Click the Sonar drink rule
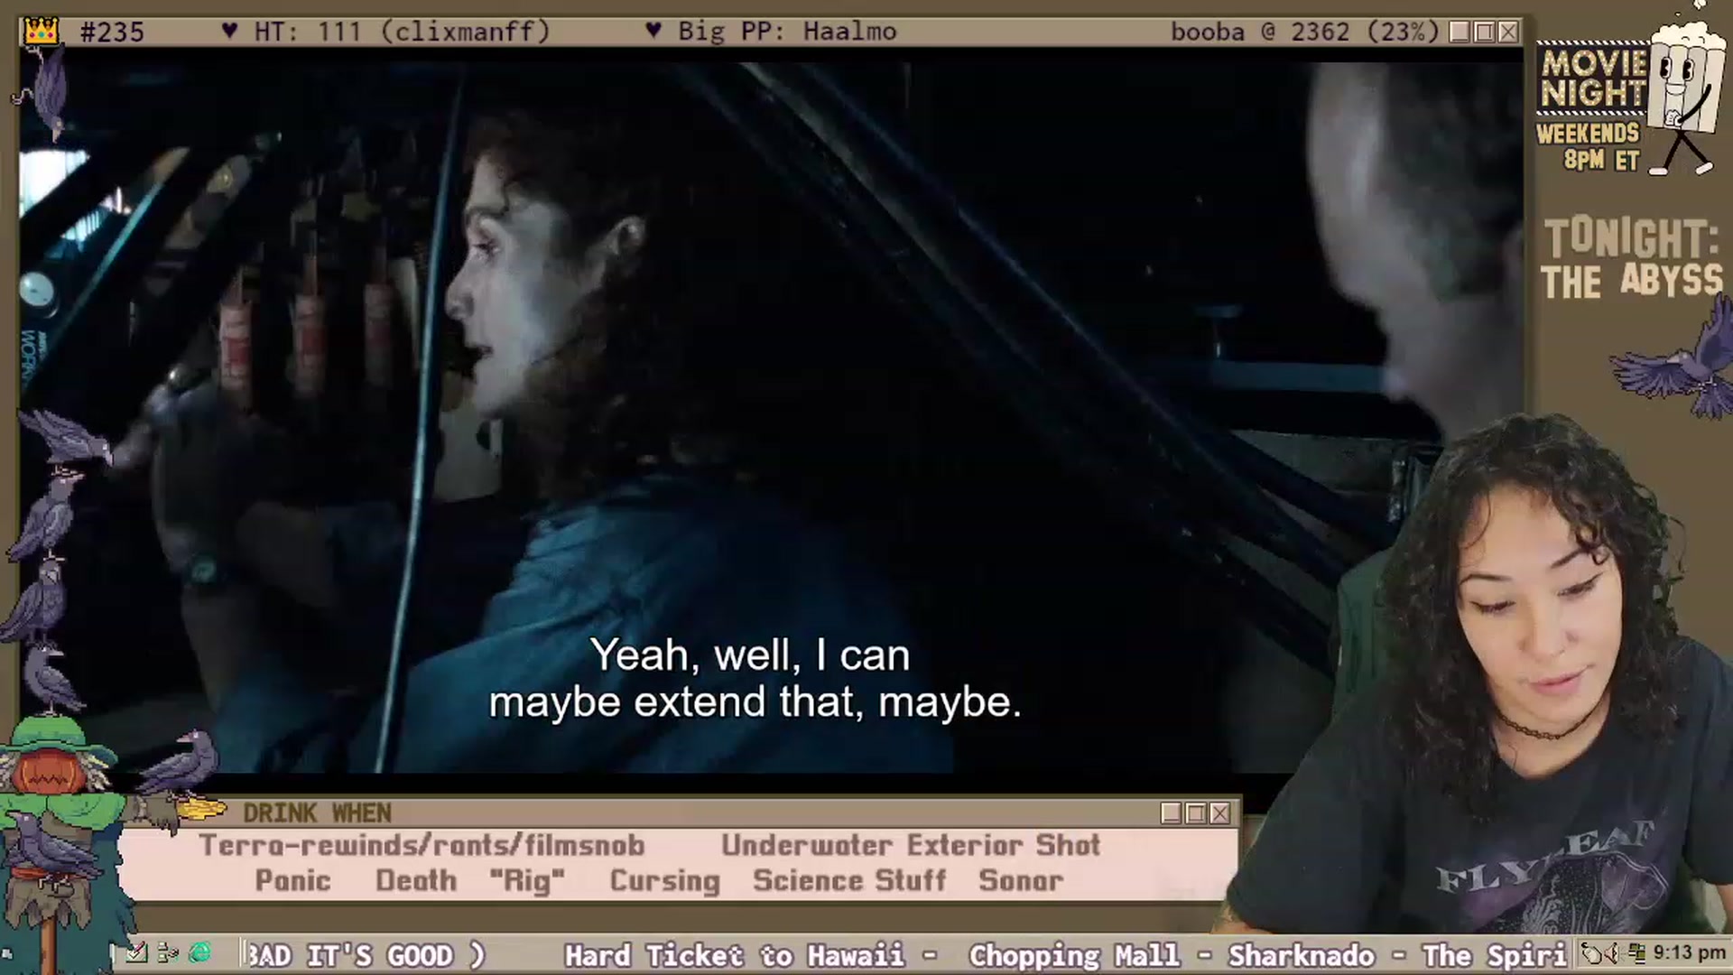1733x975 pixels. (1021, 880)
